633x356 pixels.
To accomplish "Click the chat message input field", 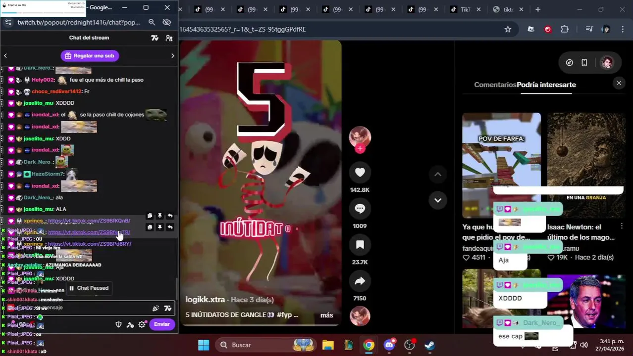I will click(x=89, y=308).
